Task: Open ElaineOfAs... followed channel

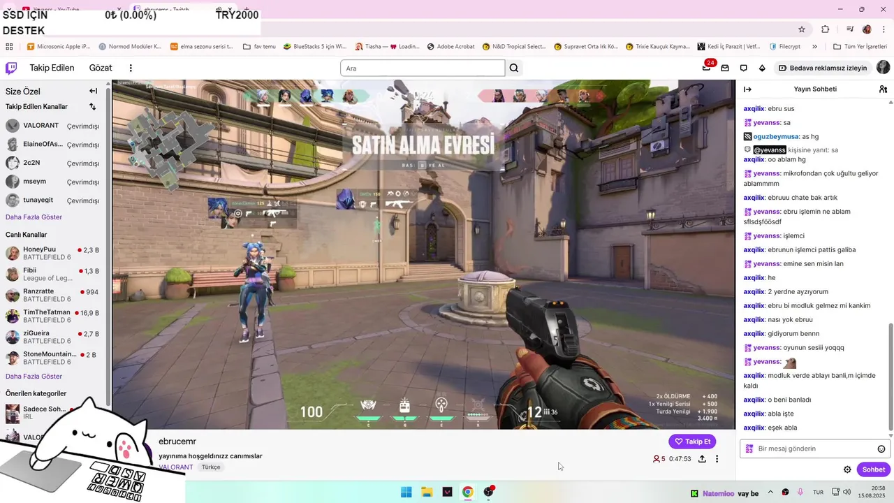Action: point(53,145)
